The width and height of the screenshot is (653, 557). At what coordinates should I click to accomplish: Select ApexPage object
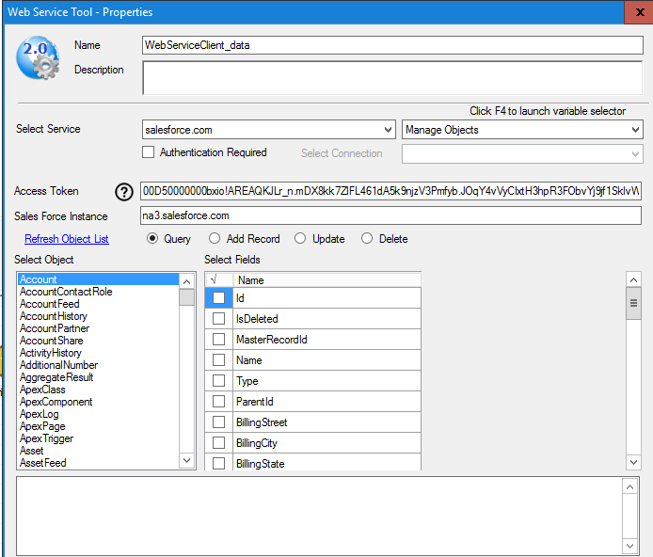[x=98, y=426]
